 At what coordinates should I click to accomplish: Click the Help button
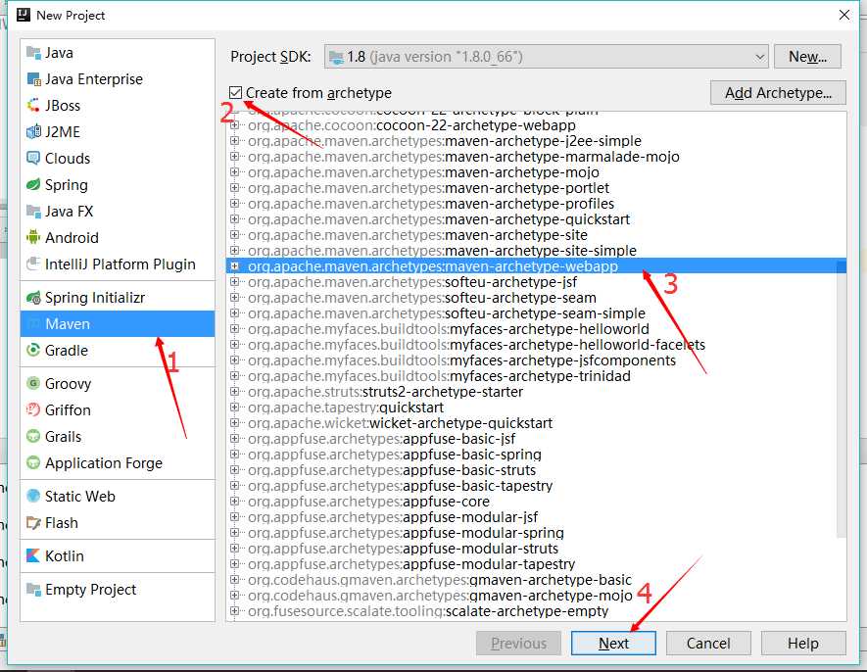[803, 644]
